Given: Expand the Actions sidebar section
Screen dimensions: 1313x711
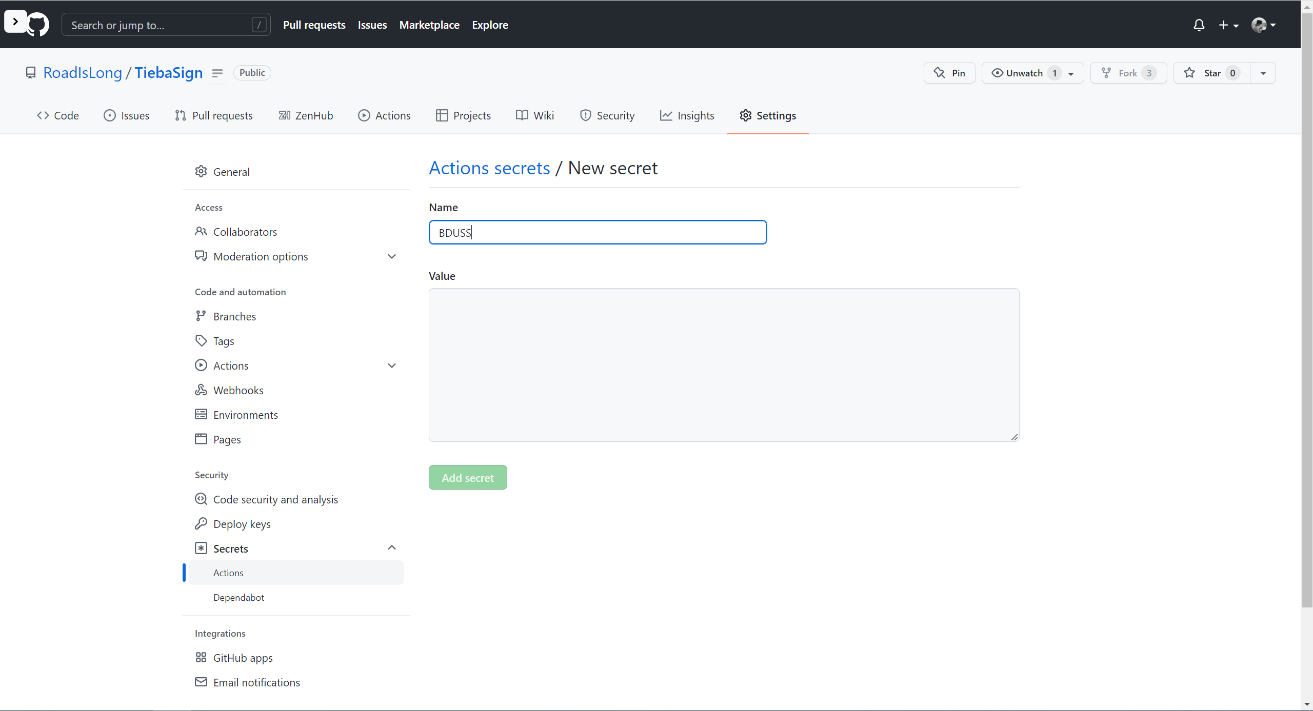Looking at the screenshot, I should point(392,365).
